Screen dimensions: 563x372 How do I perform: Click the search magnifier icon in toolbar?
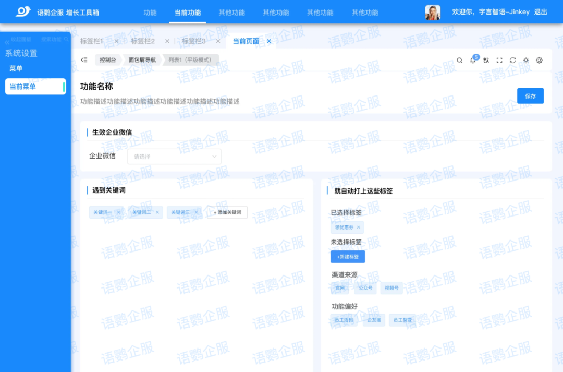459,60
